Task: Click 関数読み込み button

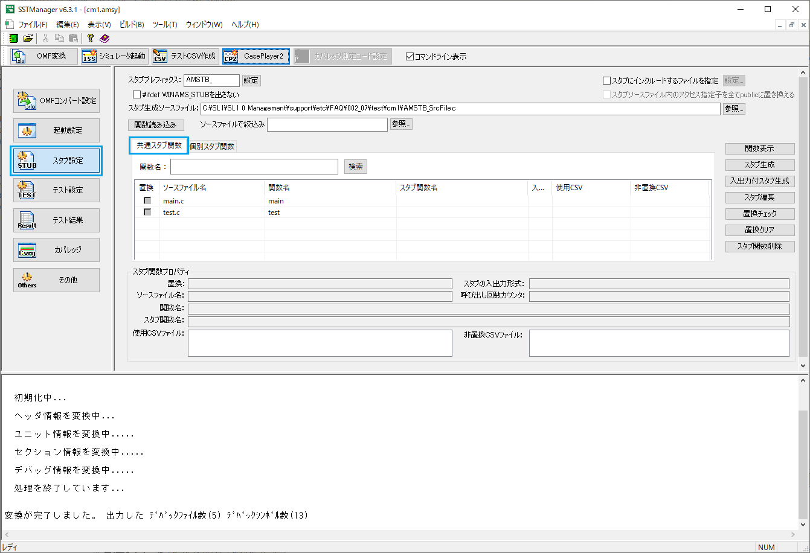Action: [156, 125]
